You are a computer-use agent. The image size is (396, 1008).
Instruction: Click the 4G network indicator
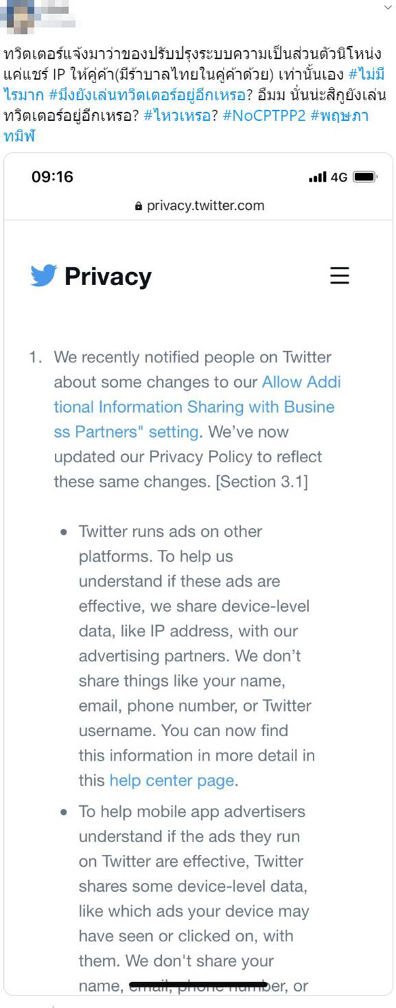339,177
